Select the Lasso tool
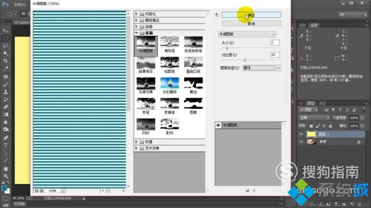 pyautogui.click(x=5, y=46)
